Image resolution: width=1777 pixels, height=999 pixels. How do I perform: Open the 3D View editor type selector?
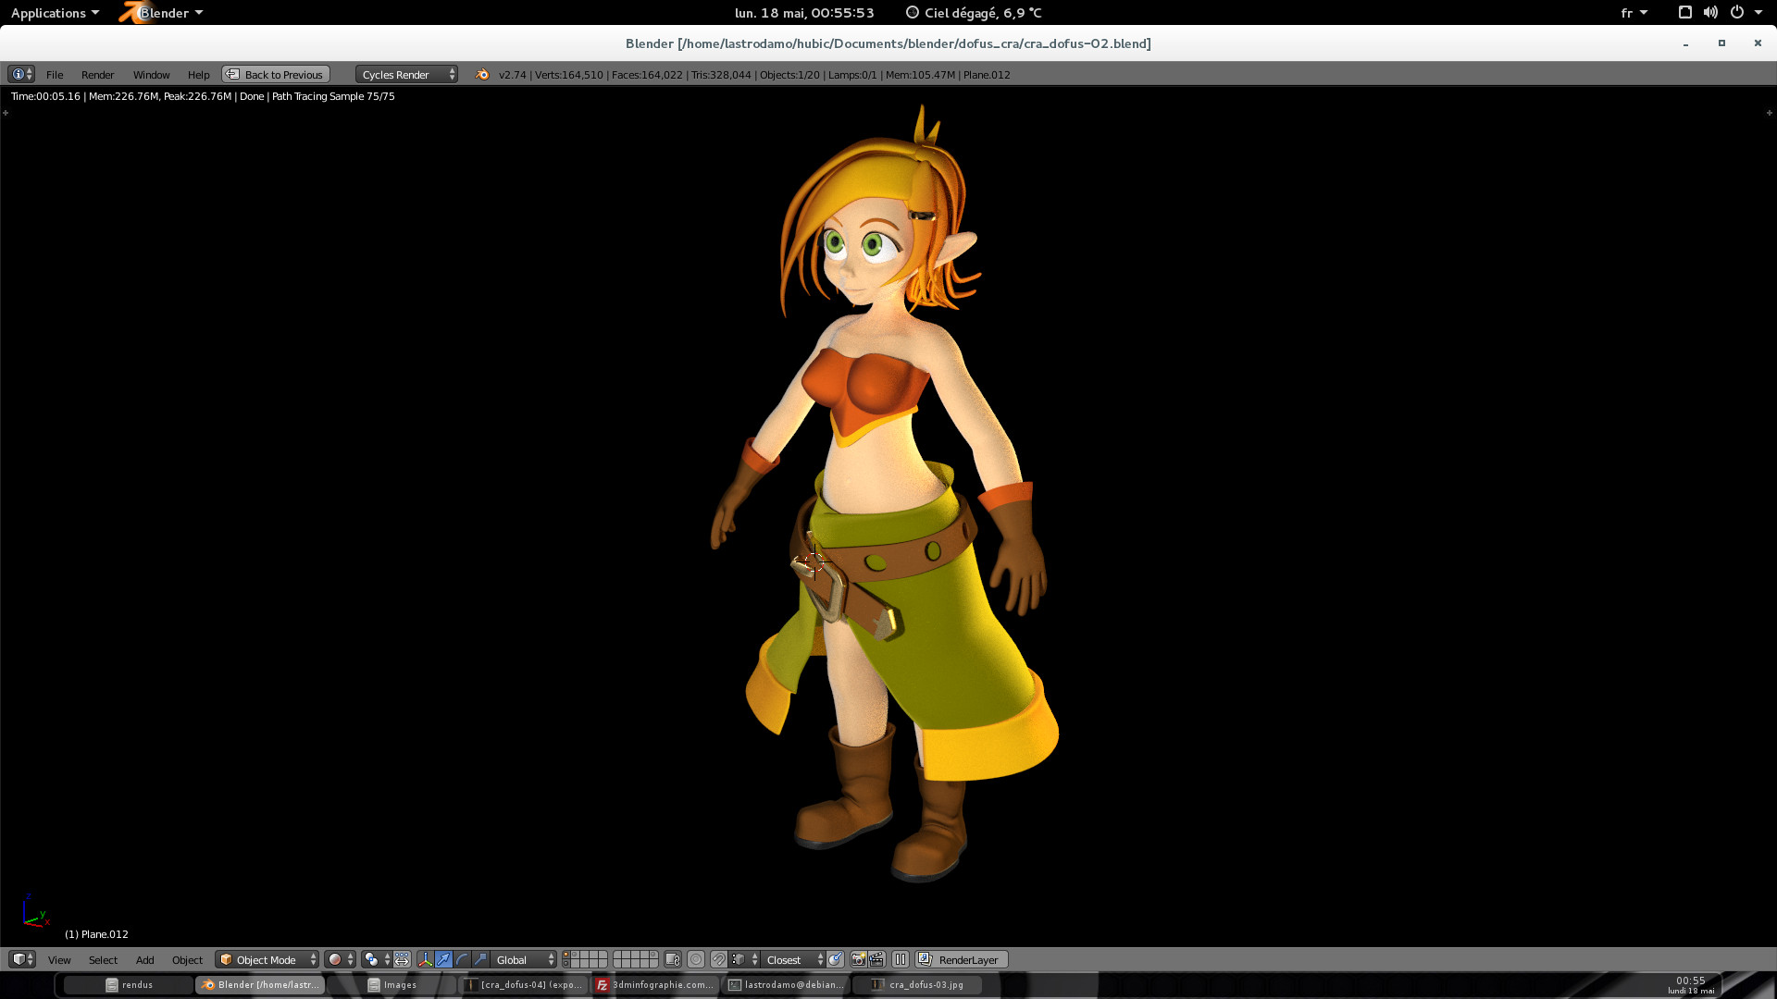(x=22, y=959)
